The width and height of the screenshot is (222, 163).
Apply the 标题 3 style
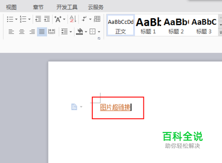204,25
